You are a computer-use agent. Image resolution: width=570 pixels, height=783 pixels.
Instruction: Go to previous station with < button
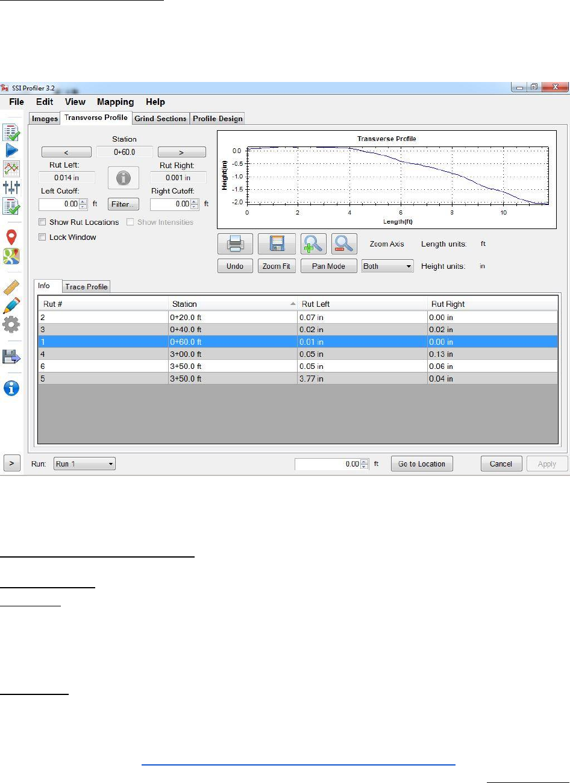coord(66,153)
